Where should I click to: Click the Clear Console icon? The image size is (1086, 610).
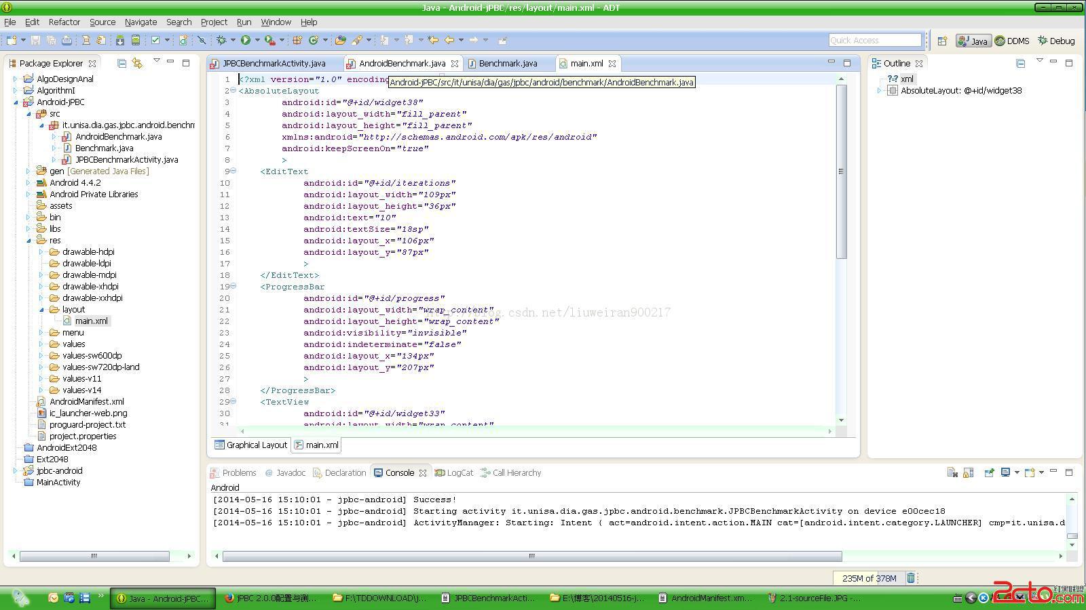pos(952,472)
